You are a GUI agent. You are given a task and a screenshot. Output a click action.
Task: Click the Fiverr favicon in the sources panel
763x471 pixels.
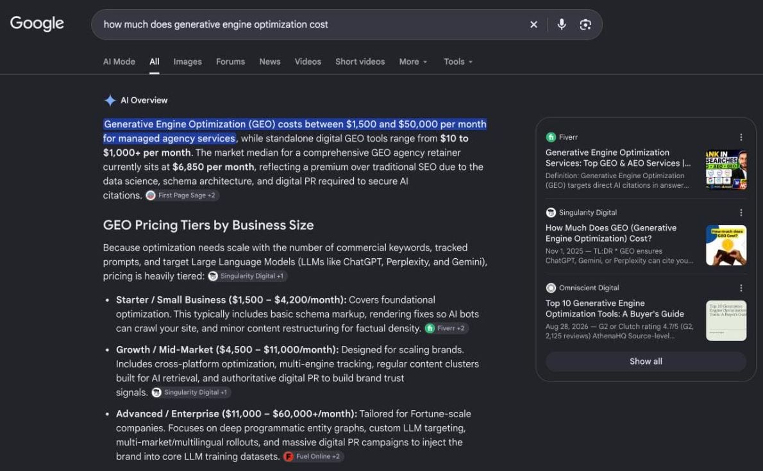point(551,137)
